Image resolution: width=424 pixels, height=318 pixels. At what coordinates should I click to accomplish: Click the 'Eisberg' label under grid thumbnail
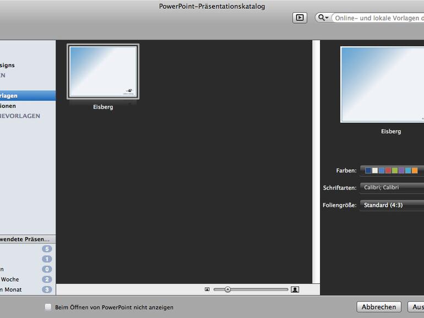tap(103, 107)
